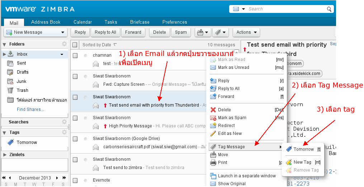Click the Inbox folder icon
The image size is (364, 187).
point(10,54)
